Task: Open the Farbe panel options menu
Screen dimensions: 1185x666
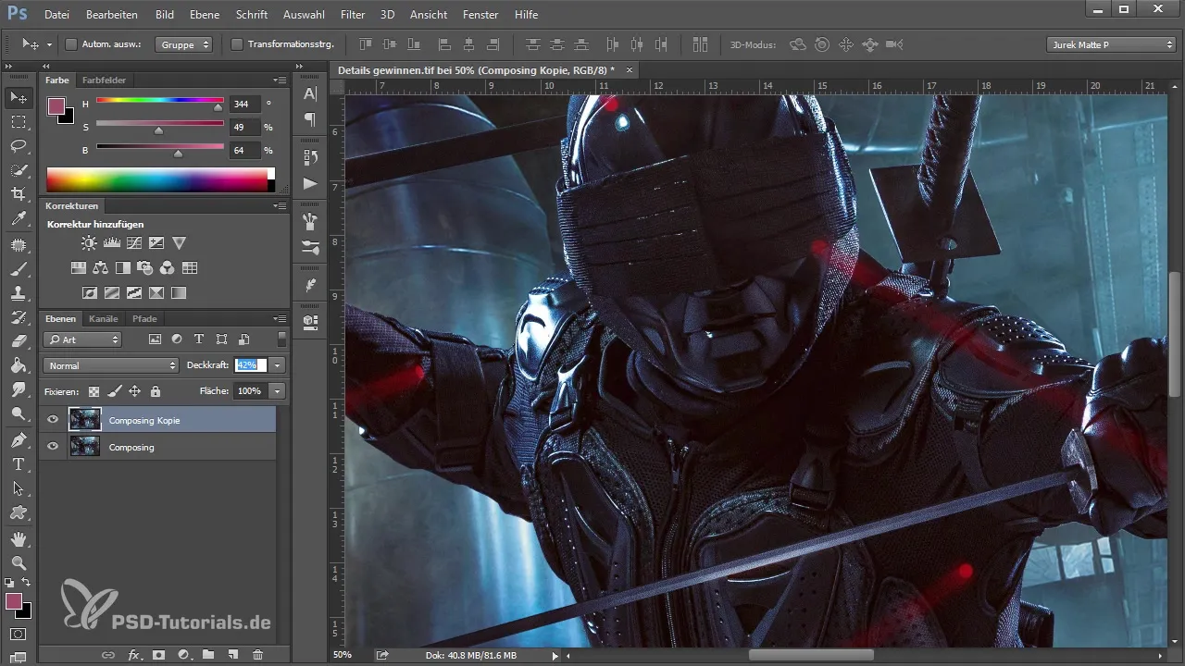Action: (280, 80)
